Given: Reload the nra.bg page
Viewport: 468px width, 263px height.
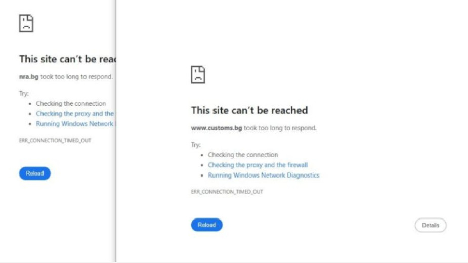Looking at the screenshot, I should tap(35, 173).
